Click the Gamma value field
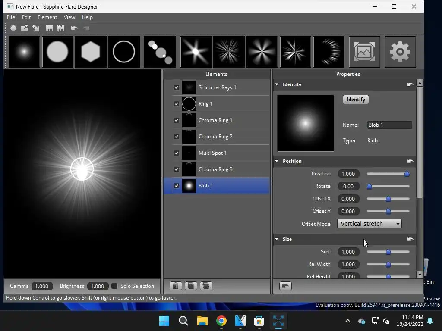This screenshot has height=331, width=442. [x=42, y=286]
